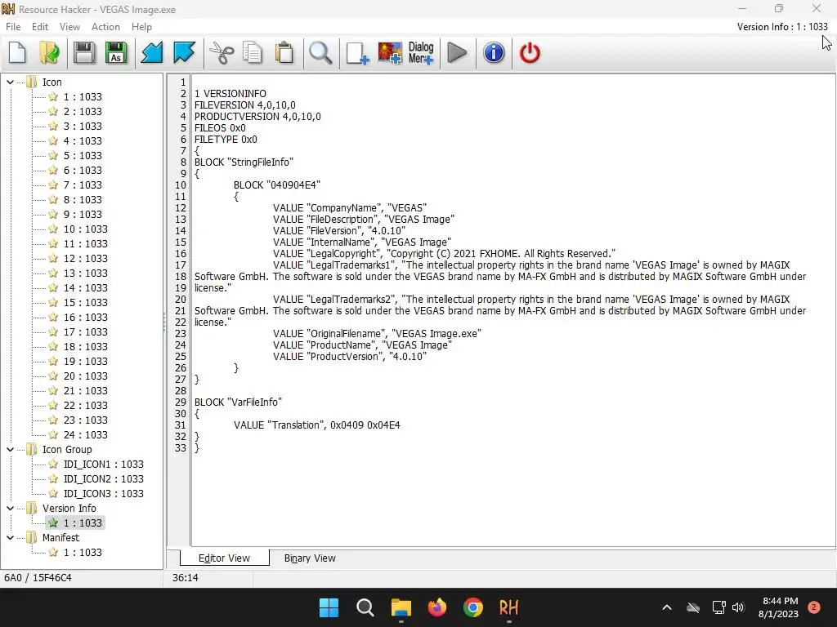Select 1 : 1033 under Manifest
The width and height of the screenshot is (837, 627).
83,553
